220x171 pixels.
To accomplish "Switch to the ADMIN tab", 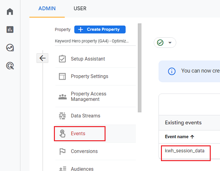I will coord(47,8).
